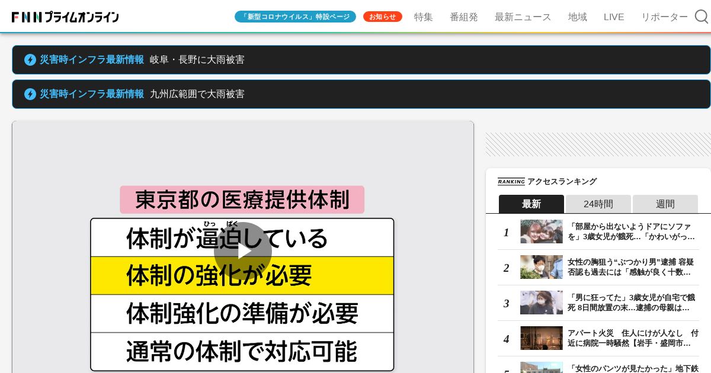Viewport: 711px width, 373px height.
Task: Switch ranking to 24時間 tab
Action: 598,204
